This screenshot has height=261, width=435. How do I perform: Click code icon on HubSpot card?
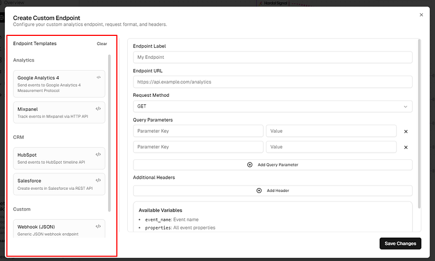pos(98,154)
